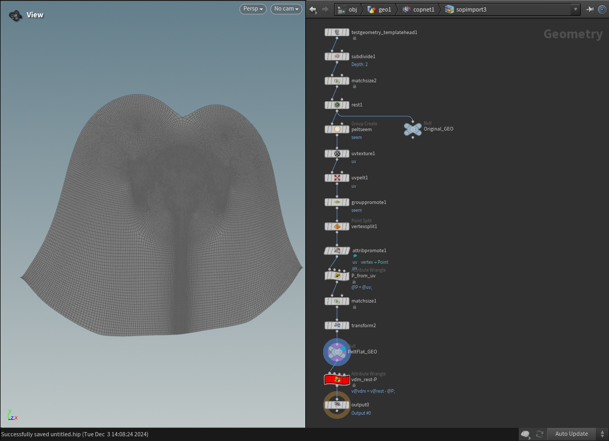Click the XYZ axis gizmo in viewport

[x=12, y=415]
